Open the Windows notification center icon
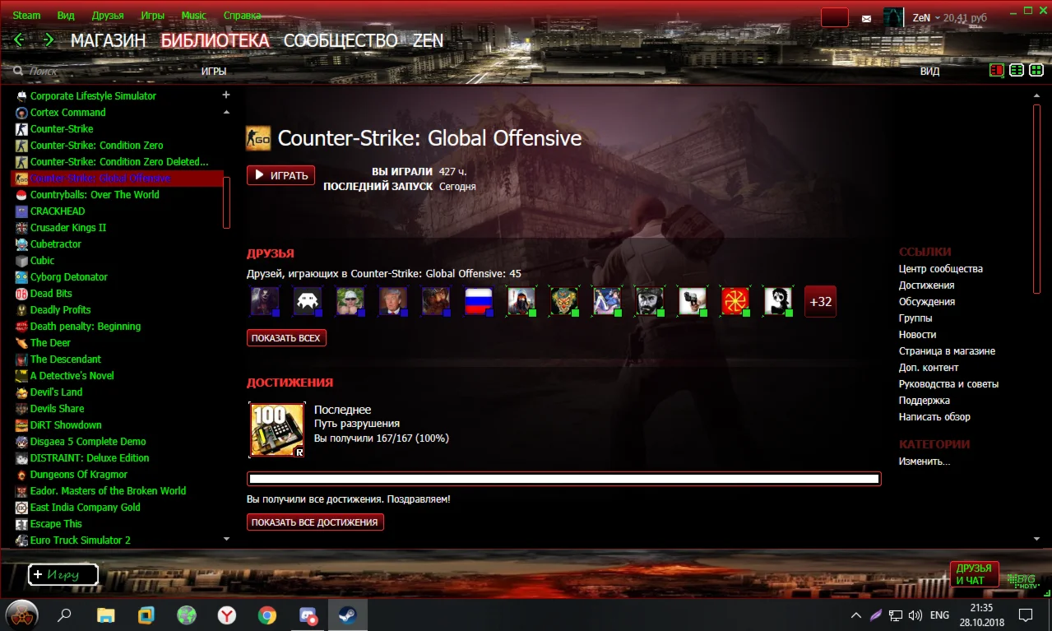The width and height of the screenshot is (1052, 631). 1026,615
